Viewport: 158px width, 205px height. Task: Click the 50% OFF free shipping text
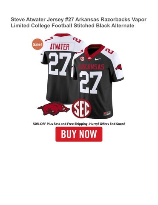(79, 124)
